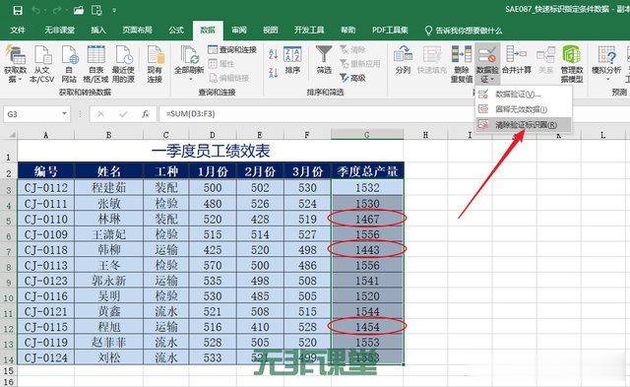This screenshot has width=630, height=387.
Task: Click cell with name 林琳
Action: 109,219
